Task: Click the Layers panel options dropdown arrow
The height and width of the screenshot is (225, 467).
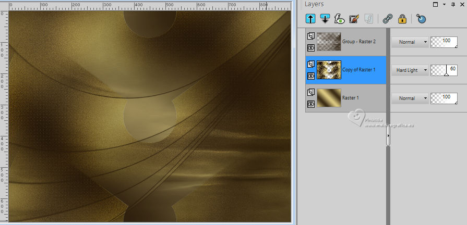Action: click(445, 5)
